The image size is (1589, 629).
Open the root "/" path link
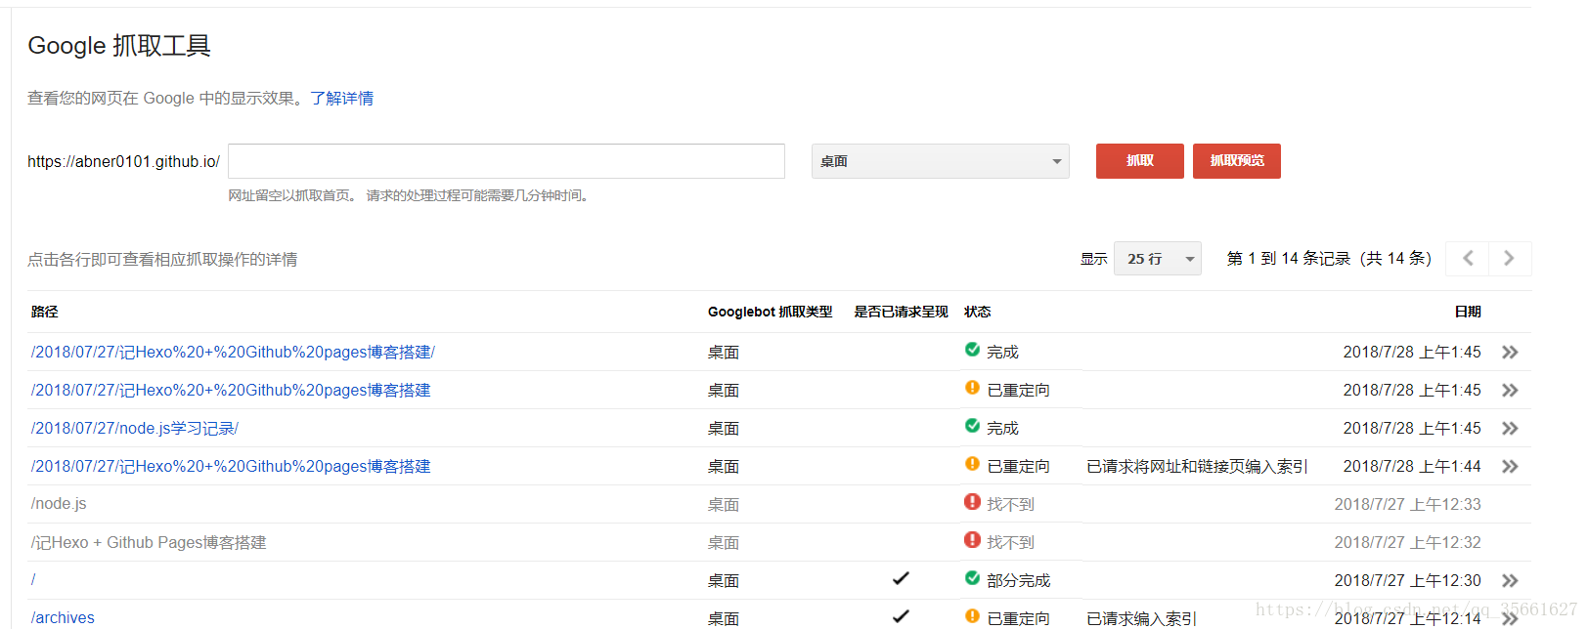[x=33, y=580]
